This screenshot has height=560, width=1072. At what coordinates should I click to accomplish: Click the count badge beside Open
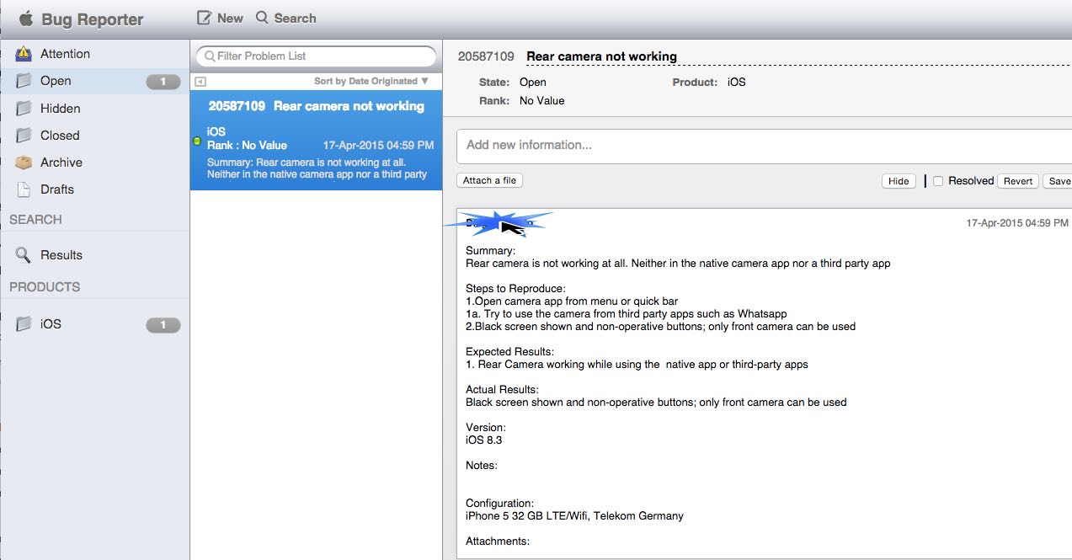(x=163, y=82)
